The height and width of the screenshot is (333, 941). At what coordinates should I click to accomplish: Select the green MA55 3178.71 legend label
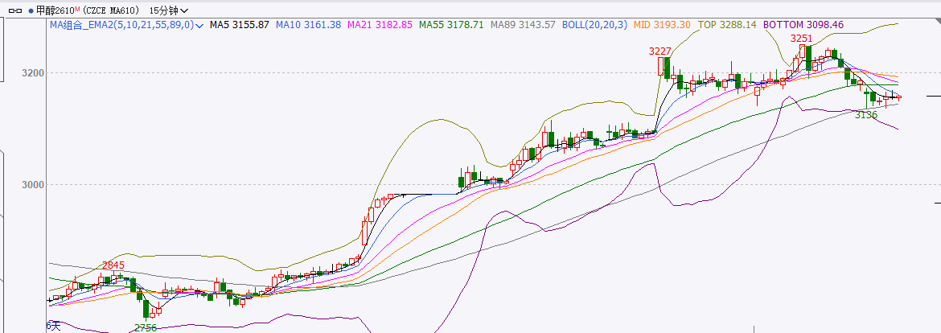tap(451, 25)
